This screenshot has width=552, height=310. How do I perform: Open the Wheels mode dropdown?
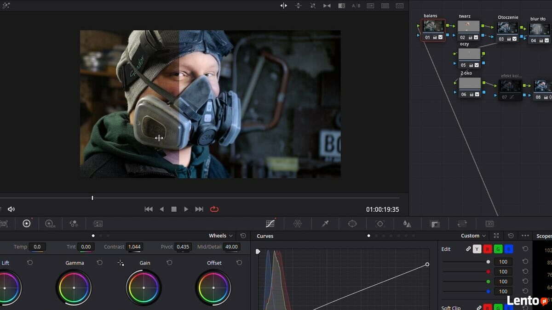click(221, 236)
